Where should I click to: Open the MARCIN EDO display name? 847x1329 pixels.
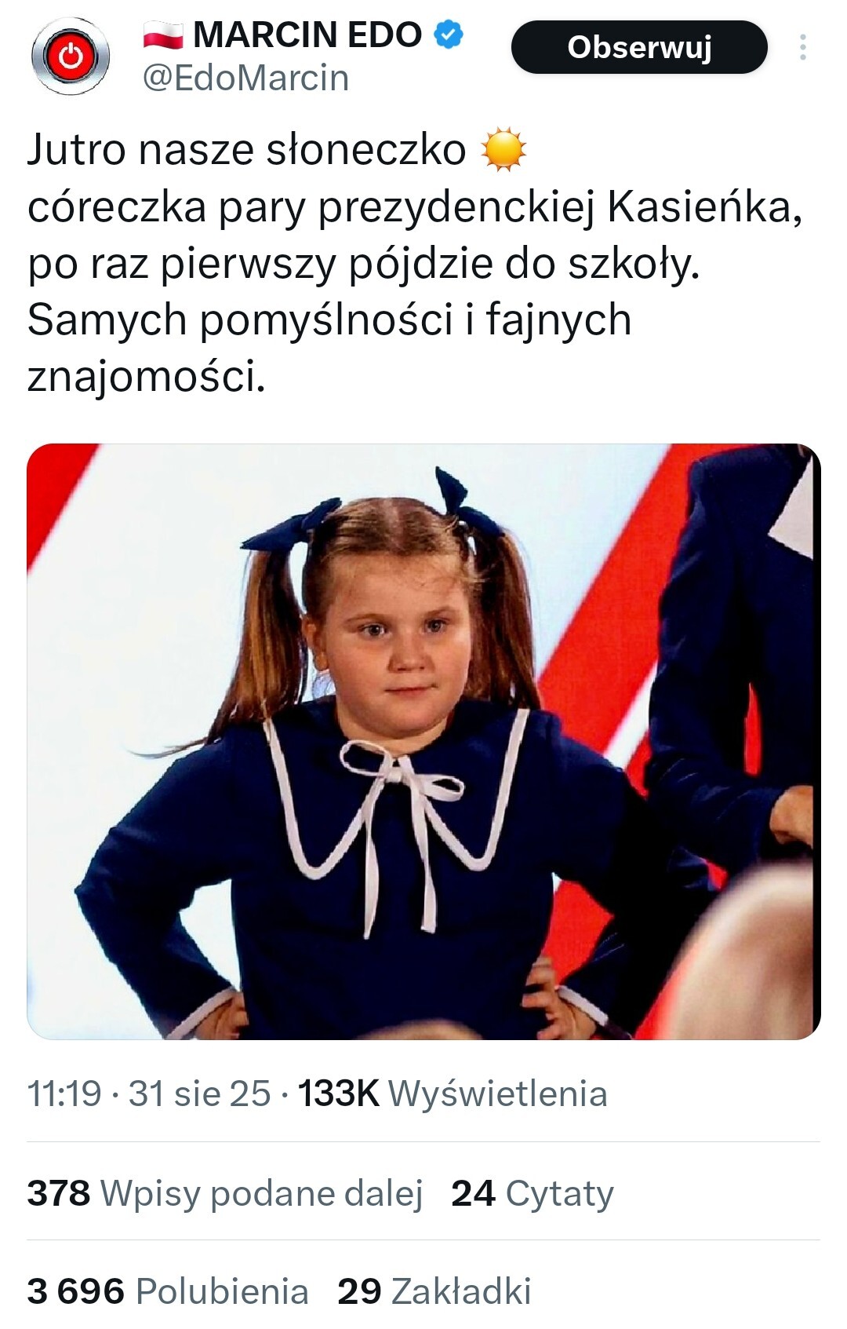coord(307,35)
